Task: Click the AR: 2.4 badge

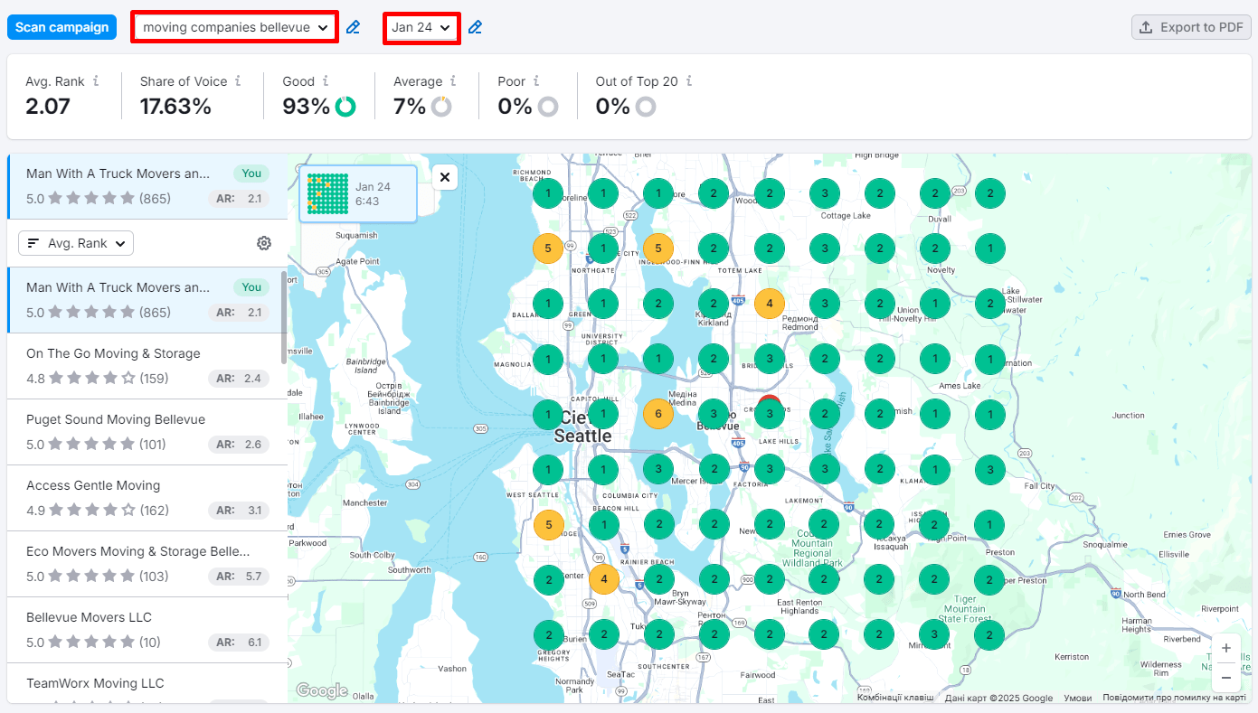Action: click(239, 378)
